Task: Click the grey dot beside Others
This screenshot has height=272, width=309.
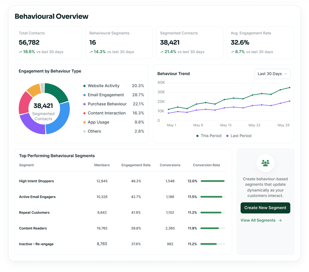Action: pos(84,131)
